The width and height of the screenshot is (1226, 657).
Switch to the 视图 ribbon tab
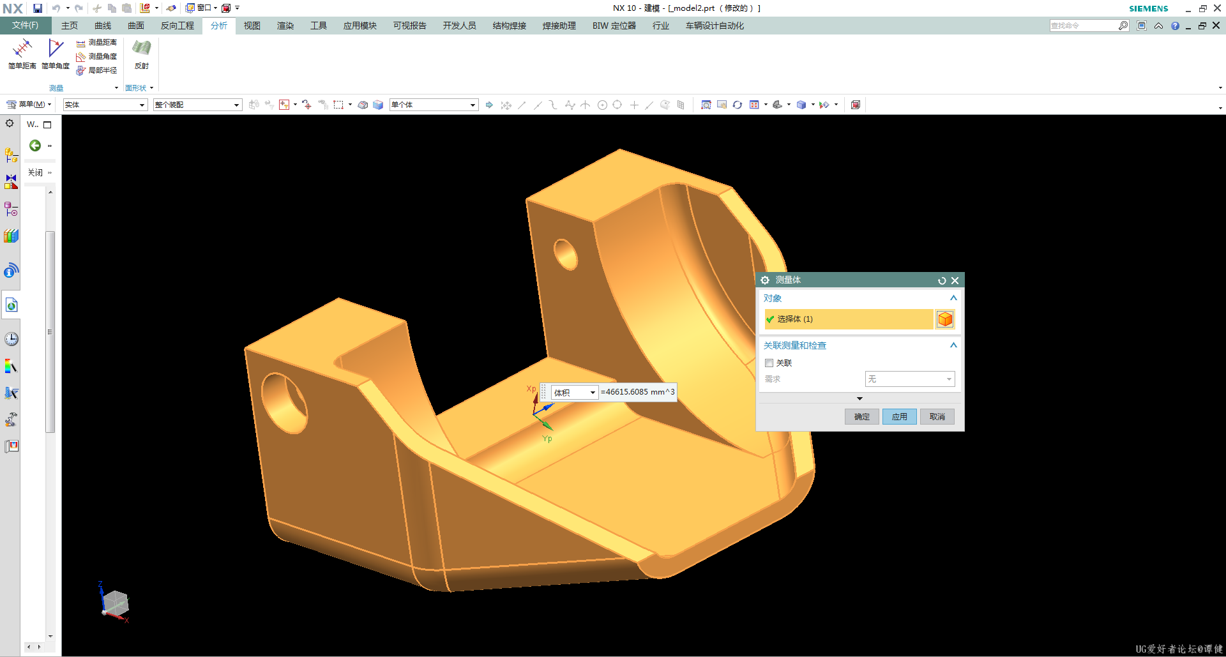[252, 26]
